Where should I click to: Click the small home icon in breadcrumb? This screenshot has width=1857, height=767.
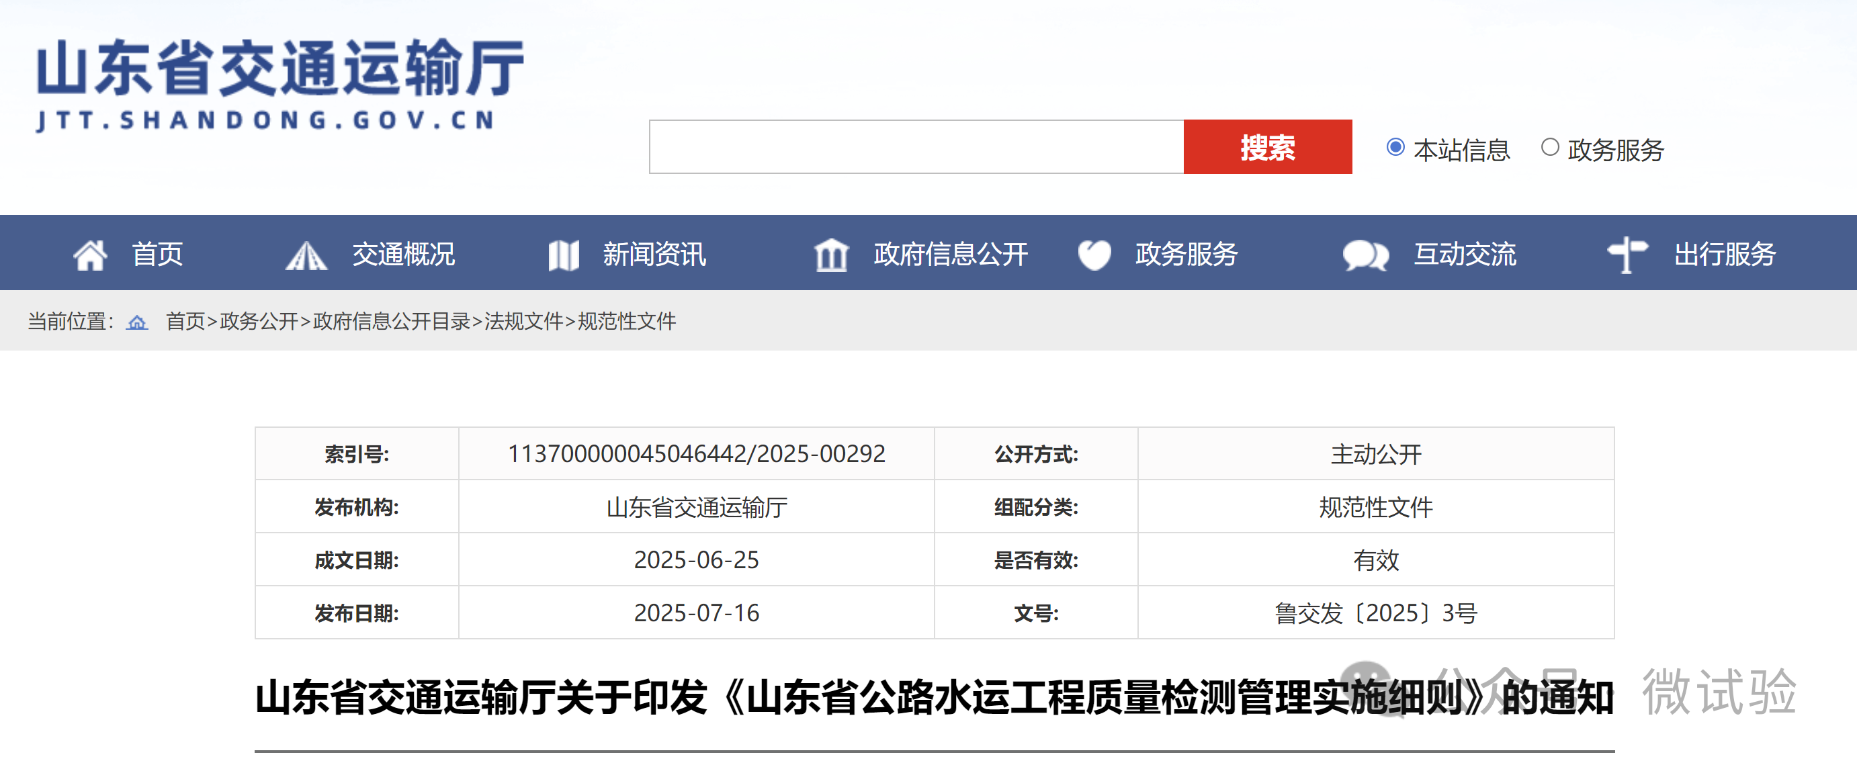(x=137, y=322)
